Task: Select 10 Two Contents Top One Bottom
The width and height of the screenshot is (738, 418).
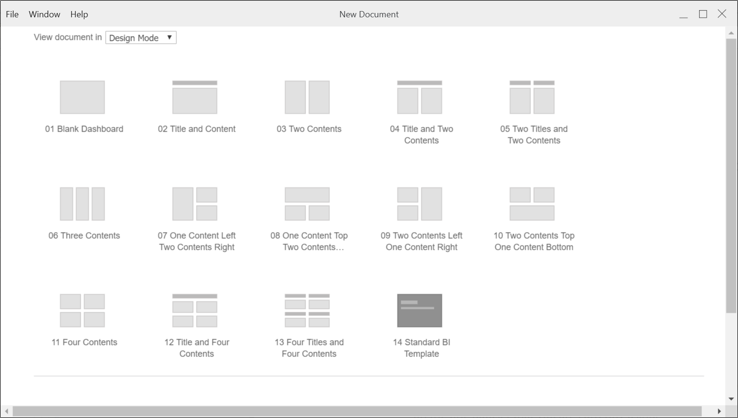Action: (x=532, y=204)
